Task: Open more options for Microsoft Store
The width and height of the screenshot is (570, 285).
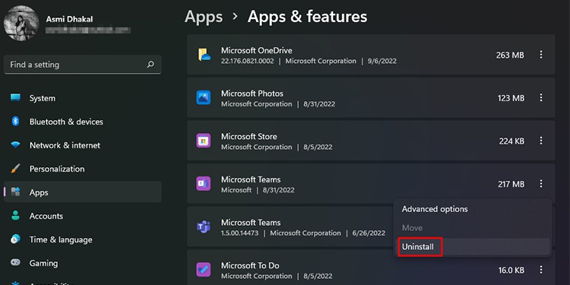Action: coord(541,141)
